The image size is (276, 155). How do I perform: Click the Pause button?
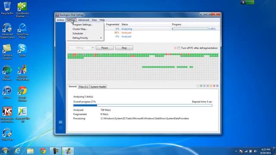pos(104,48)
